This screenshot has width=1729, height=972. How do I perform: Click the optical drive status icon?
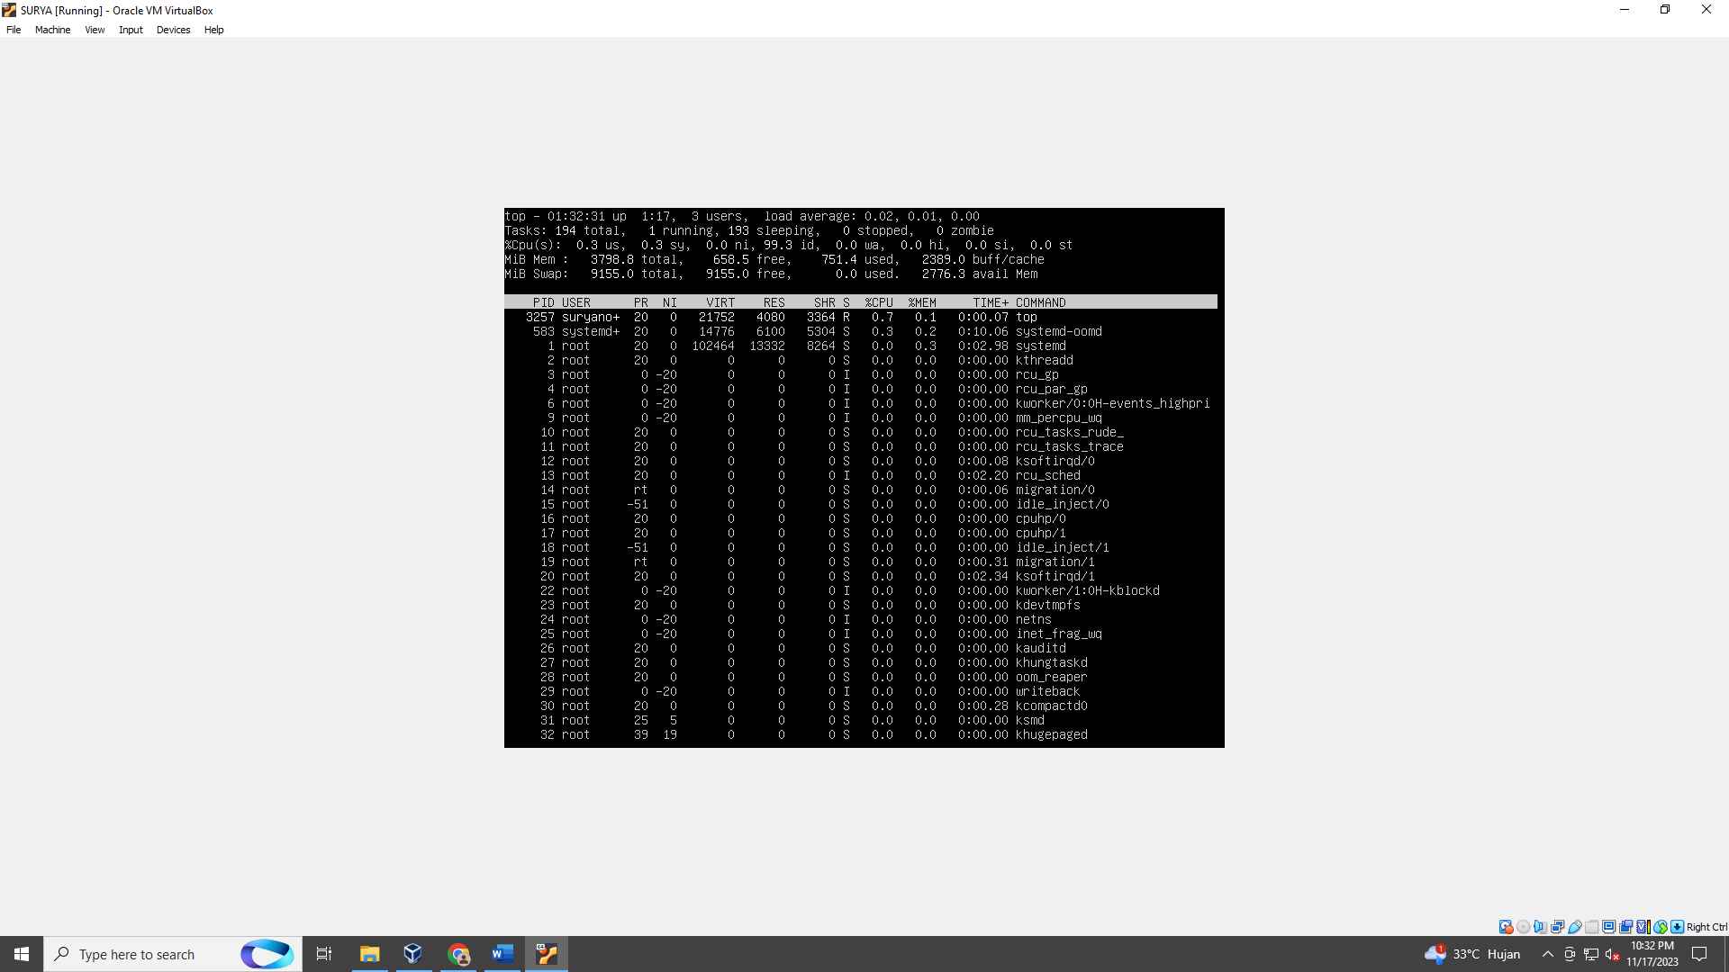click(x=1523, y=927)
